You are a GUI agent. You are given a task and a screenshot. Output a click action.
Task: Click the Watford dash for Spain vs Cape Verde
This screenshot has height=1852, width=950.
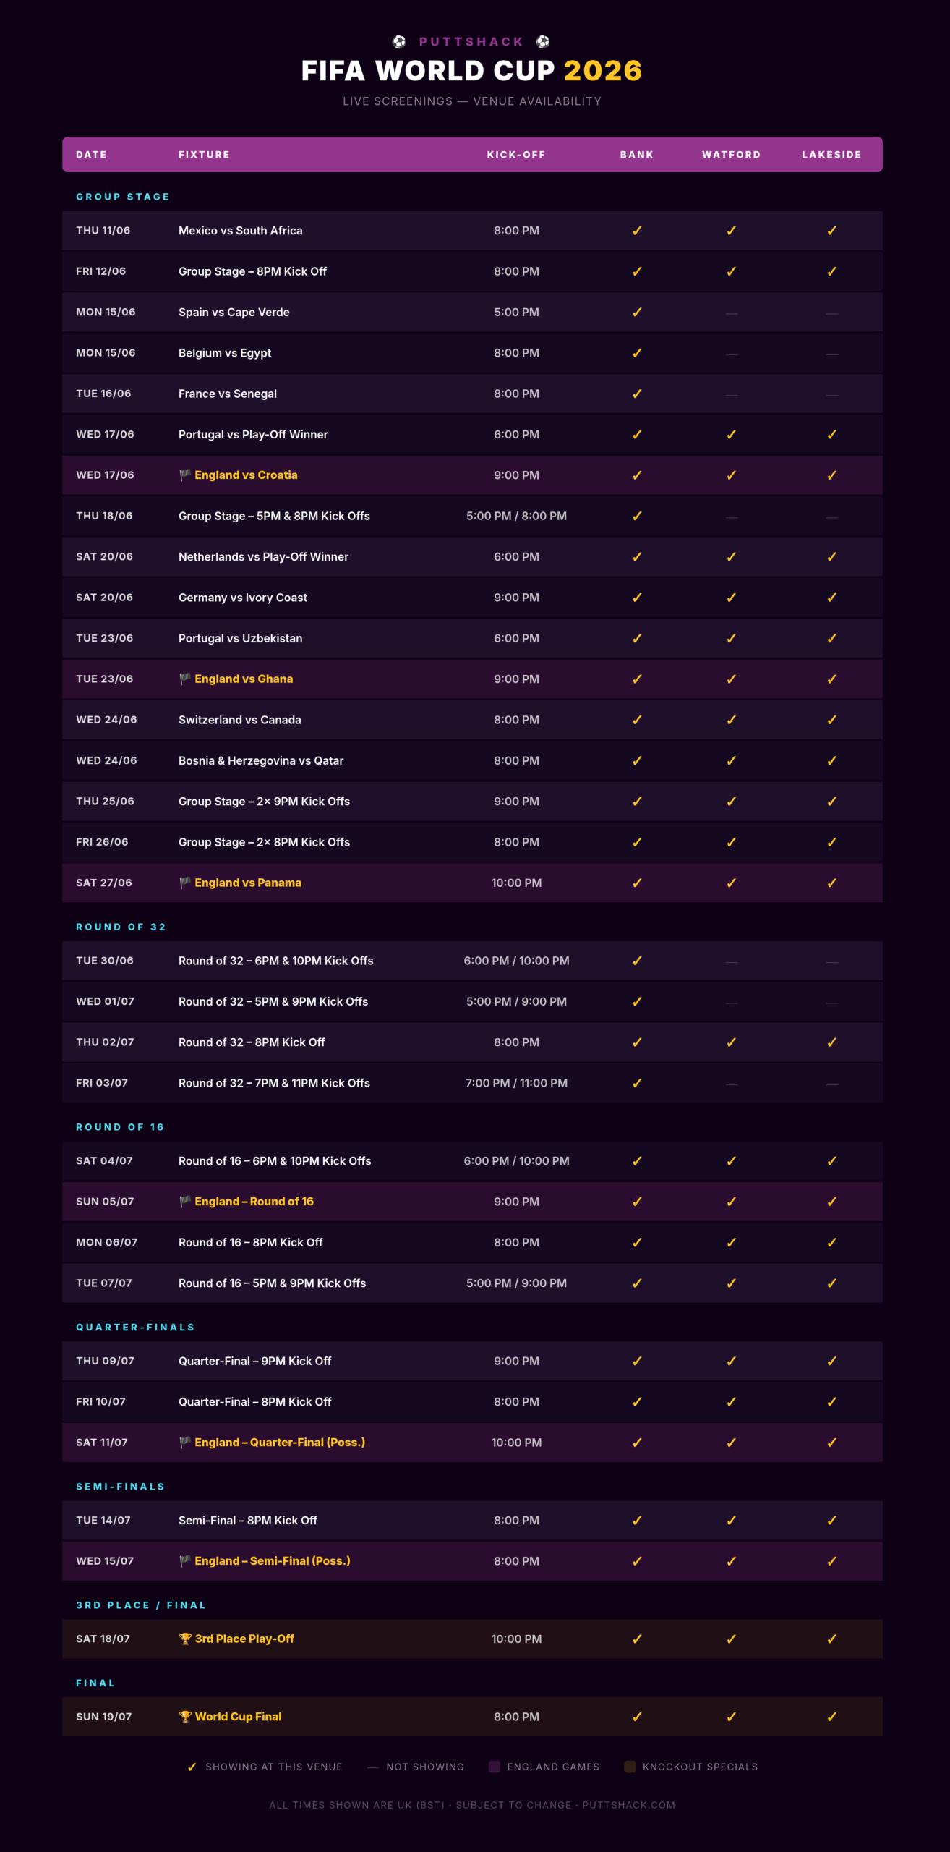(732, 313)
